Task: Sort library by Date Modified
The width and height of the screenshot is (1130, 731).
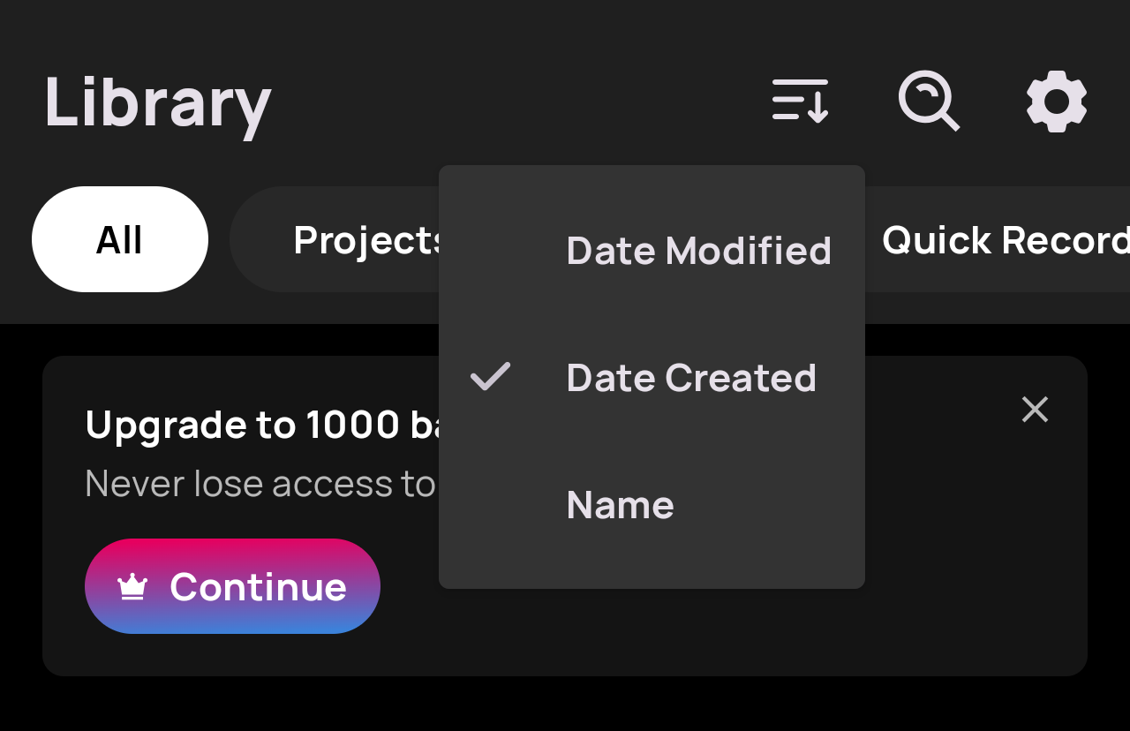Action: pyautogui.click(x=698, y=251)
